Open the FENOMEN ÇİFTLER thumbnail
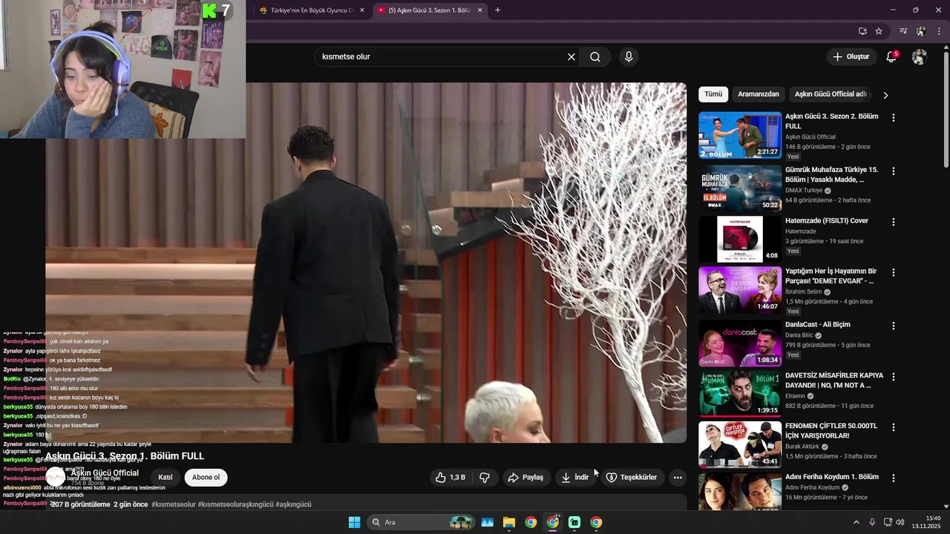 point(740,445)
